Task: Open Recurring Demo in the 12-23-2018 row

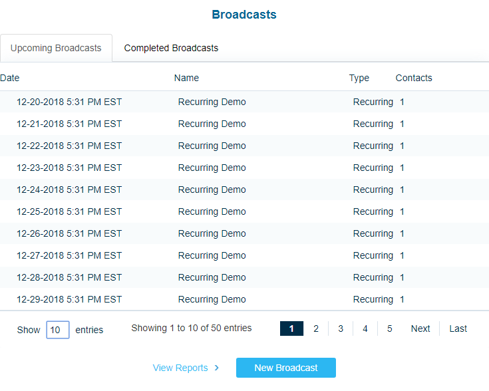Action: click(212, 168)
